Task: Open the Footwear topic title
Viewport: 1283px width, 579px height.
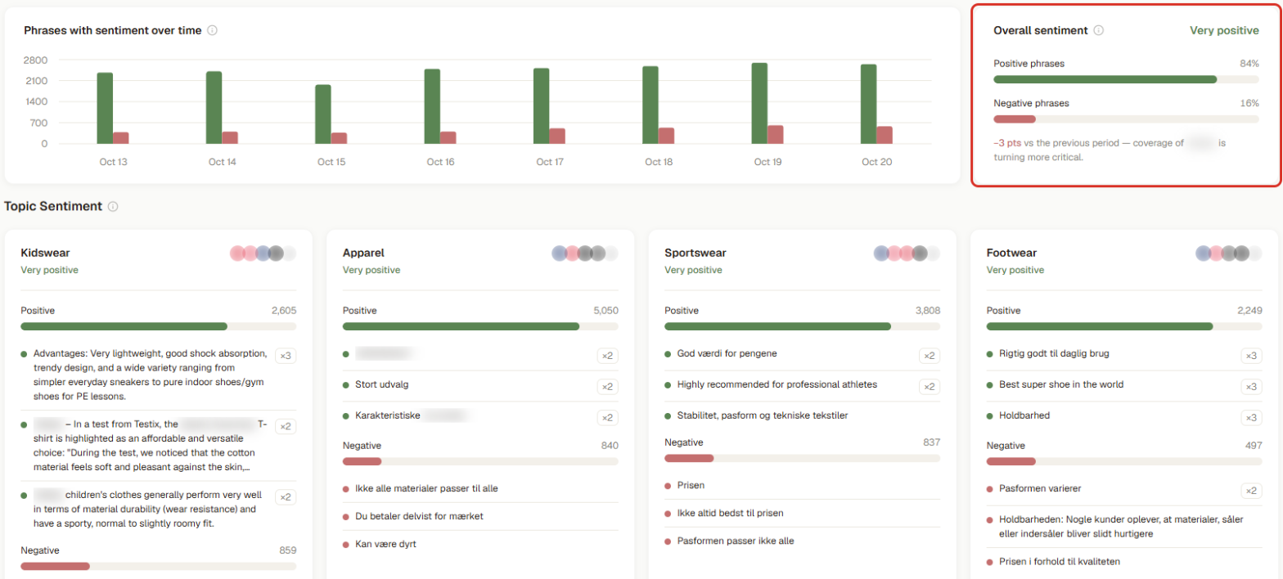Action: [x=1012, y=253]
